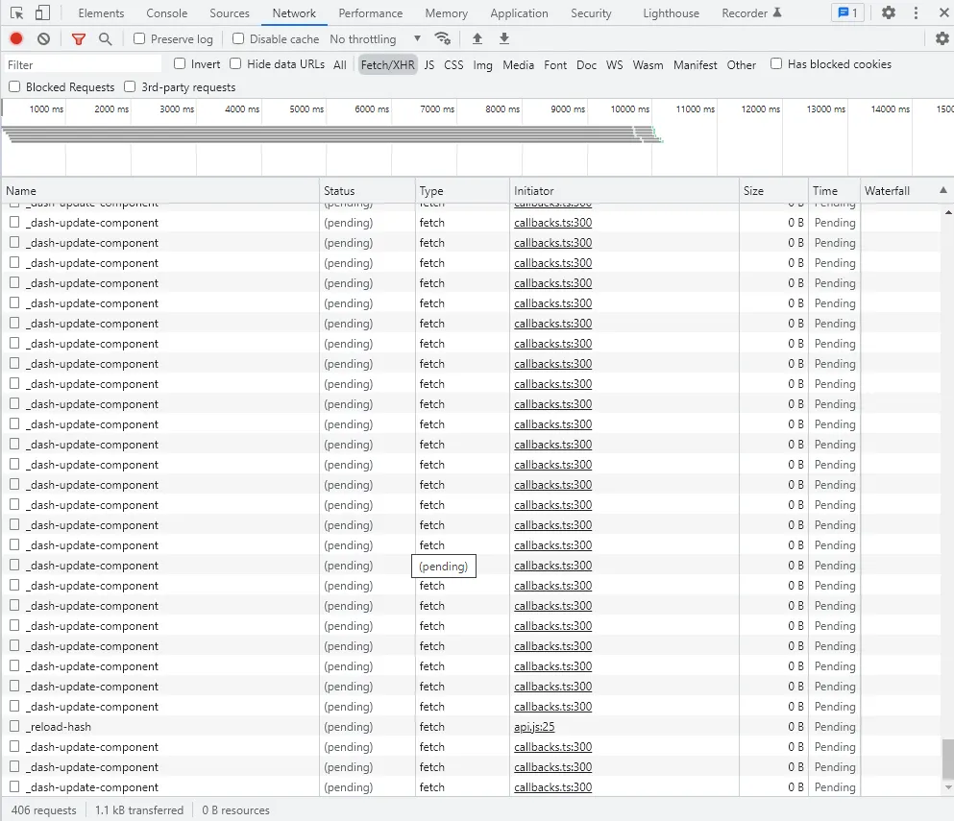The height and width of the screenshot is (821, 954).
Task: Open the Security tab
Action: tap(591, 12)
